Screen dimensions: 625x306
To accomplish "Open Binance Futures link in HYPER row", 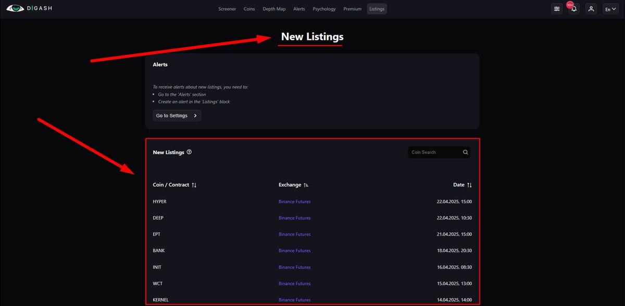I will click(294, 201).
